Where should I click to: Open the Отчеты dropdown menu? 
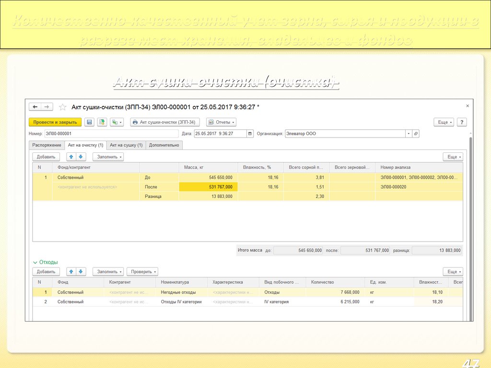[221, 122]
